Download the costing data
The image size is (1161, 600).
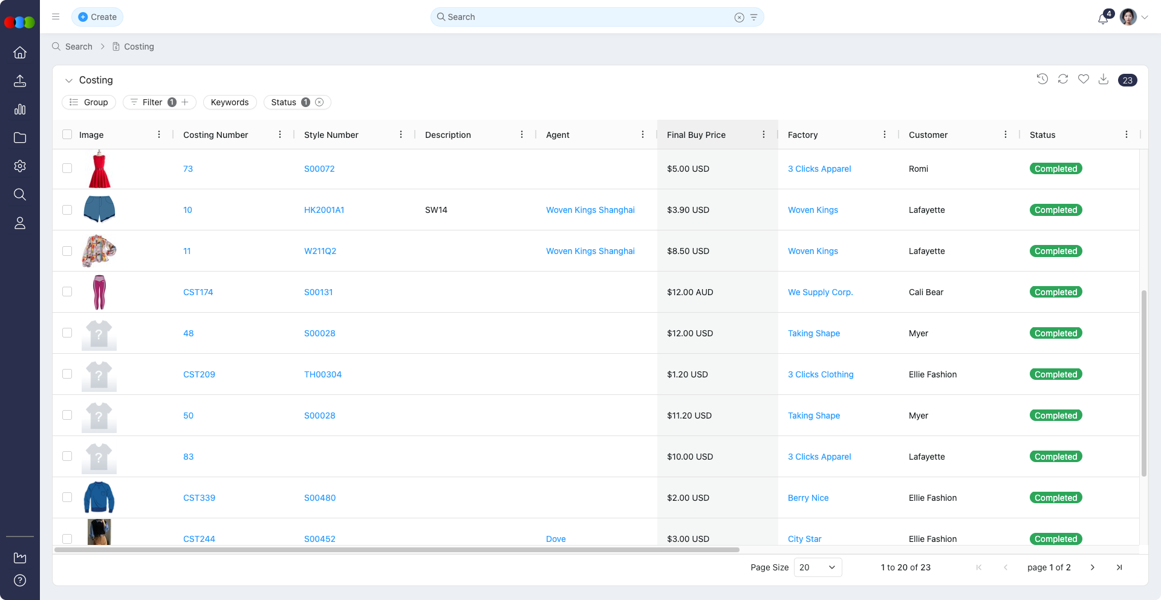1103,79
